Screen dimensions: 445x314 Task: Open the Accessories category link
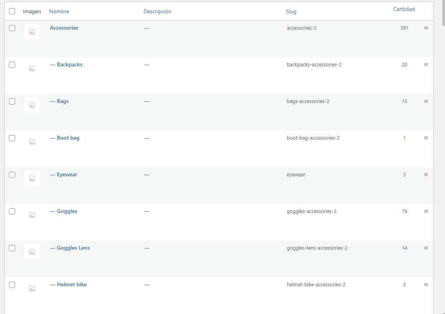[64, 28]
